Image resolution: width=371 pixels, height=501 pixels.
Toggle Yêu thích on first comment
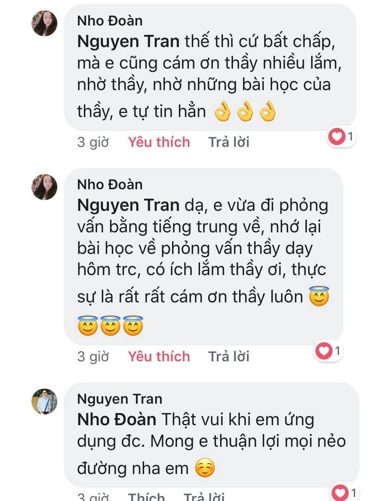[159, 142]
